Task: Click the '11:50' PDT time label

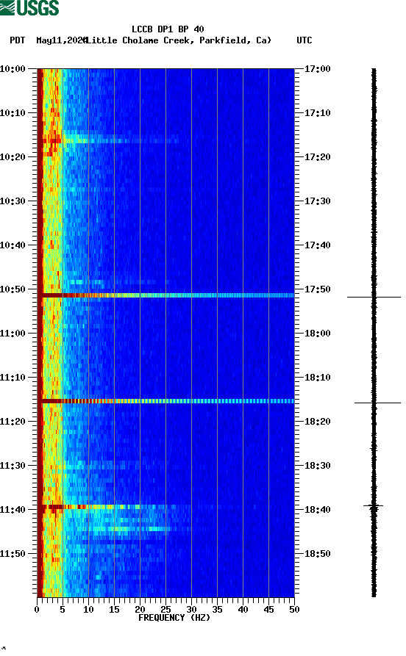Action: pos(13,553)
